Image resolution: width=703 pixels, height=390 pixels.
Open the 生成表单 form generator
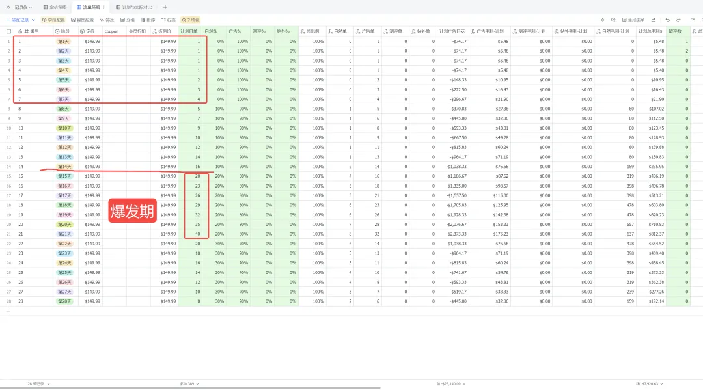[x=633, y=20]
